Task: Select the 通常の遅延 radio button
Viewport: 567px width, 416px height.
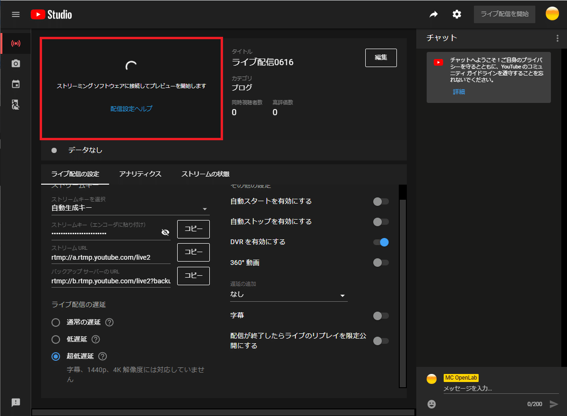Action: pos(55,323)
